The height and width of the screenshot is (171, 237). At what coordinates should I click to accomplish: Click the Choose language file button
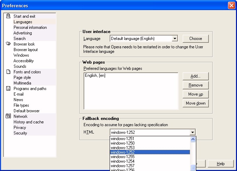196,39
